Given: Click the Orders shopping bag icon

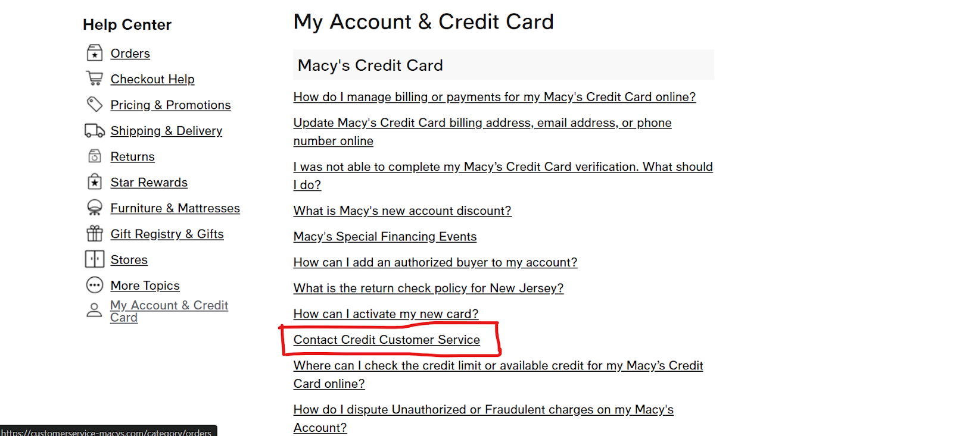Looking at the screenshot, I should click(95, 53).
